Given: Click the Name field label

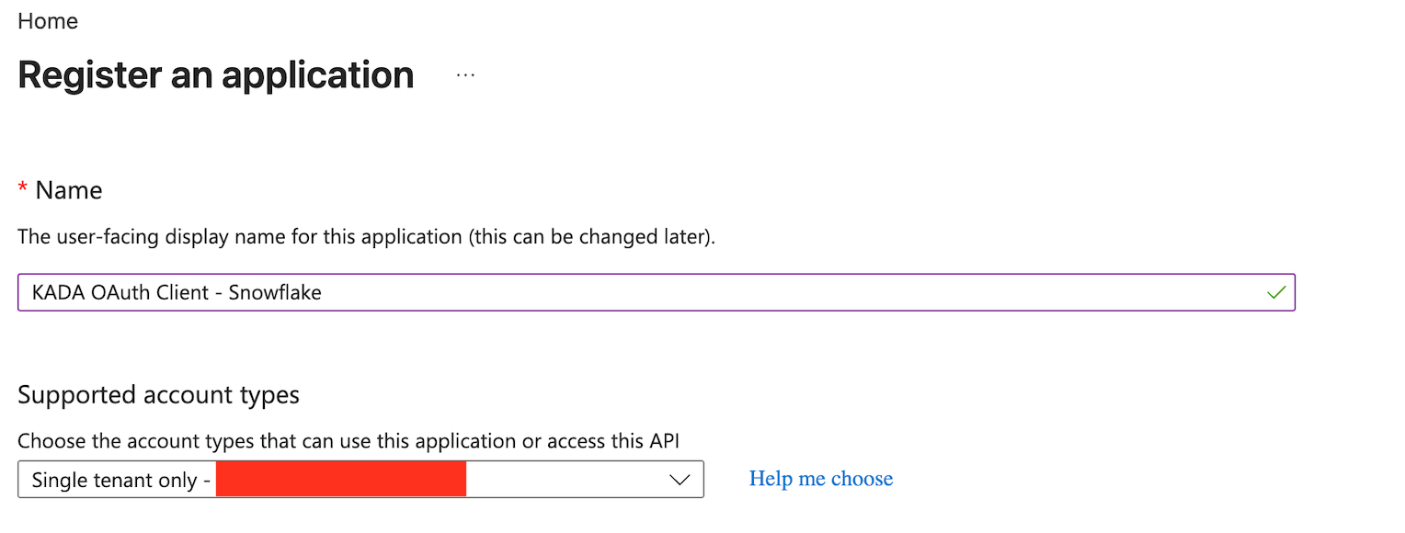Looking at the screenshot, I should point(69,190).
